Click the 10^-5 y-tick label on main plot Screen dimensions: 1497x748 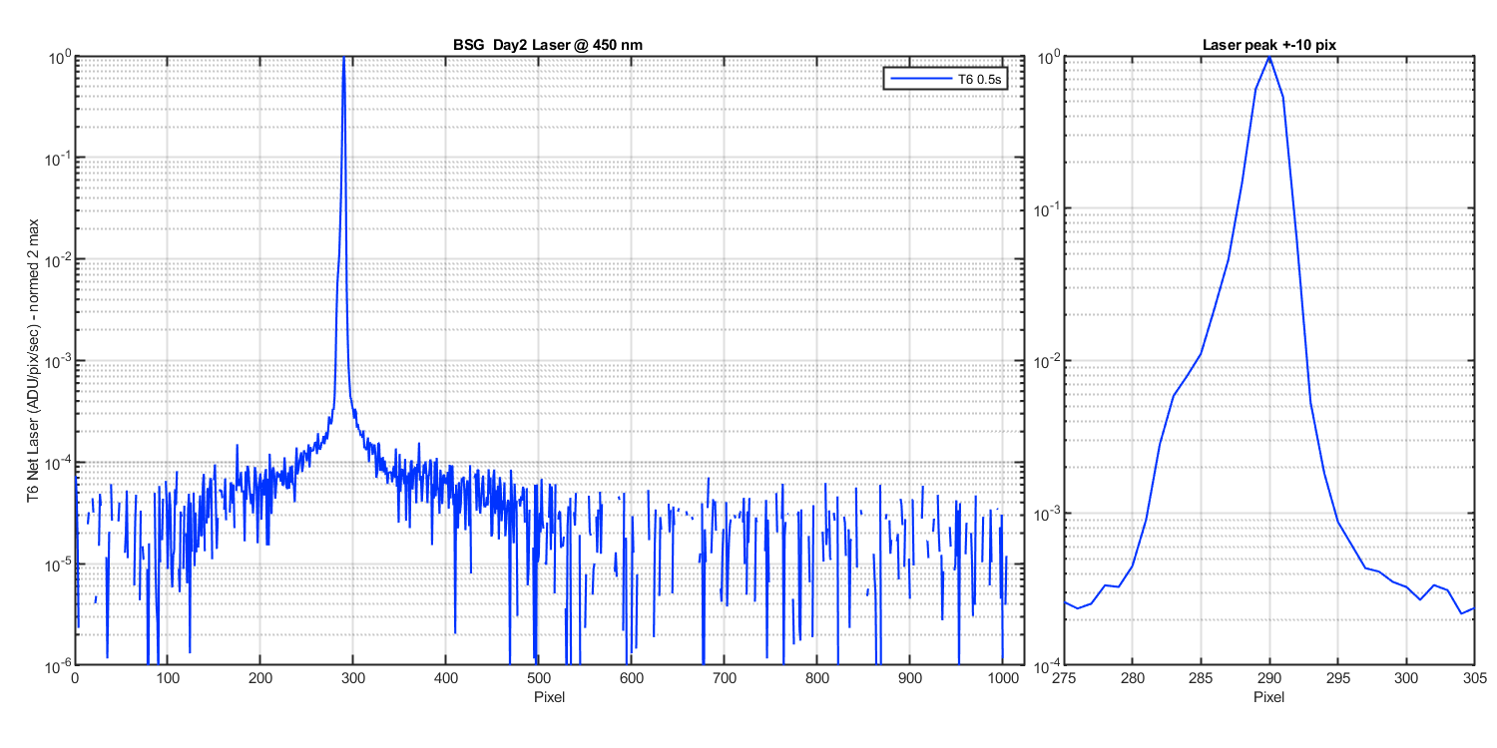coord(58,563)
